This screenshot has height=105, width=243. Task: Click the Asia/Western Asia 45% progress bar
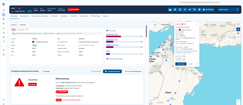tap(122, 37)
